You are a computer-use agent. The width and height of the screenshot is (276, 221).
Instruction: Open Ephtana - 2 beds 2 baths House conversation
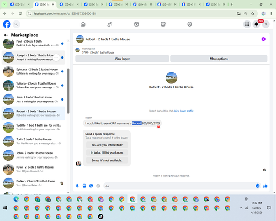point(33,71)
